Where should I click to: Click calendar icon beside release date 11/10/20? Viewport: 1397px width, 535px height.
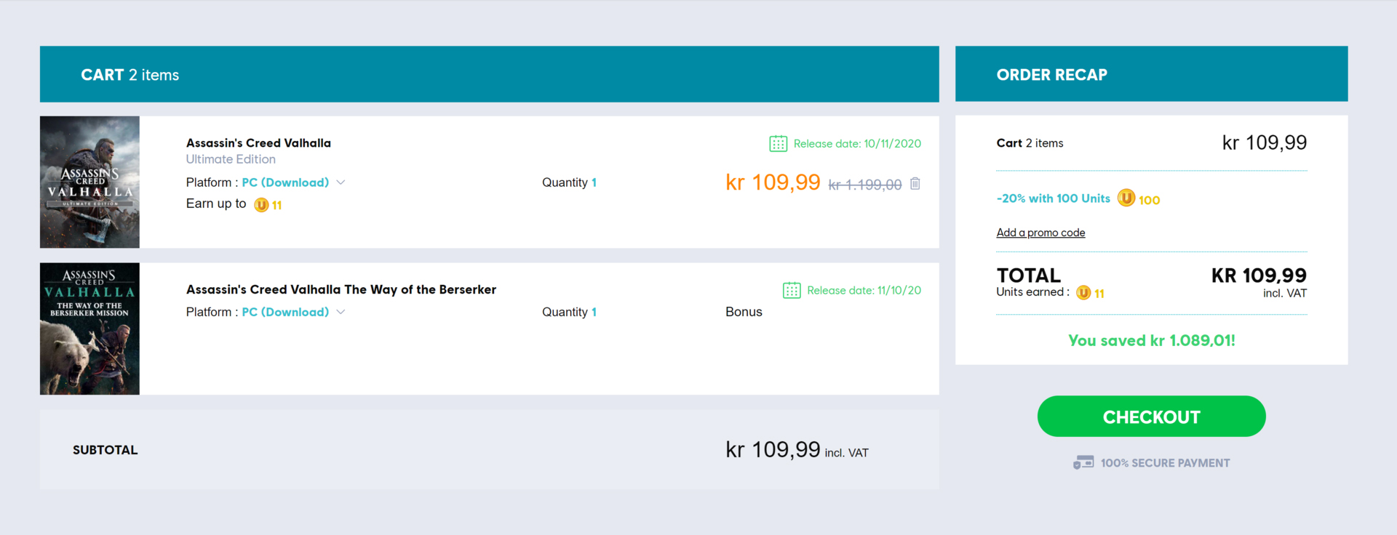click(792, 291)
